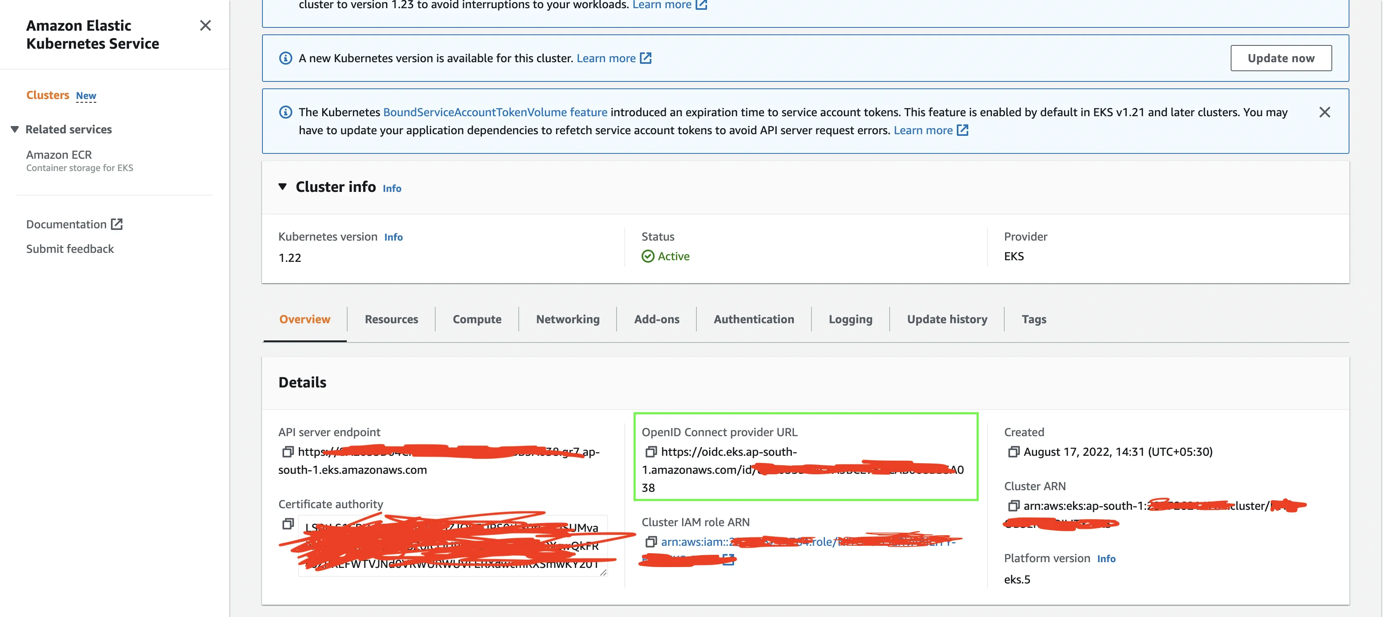Open Learn more about new Kubernetes version
1383x617 pixels.
(606, 58)
